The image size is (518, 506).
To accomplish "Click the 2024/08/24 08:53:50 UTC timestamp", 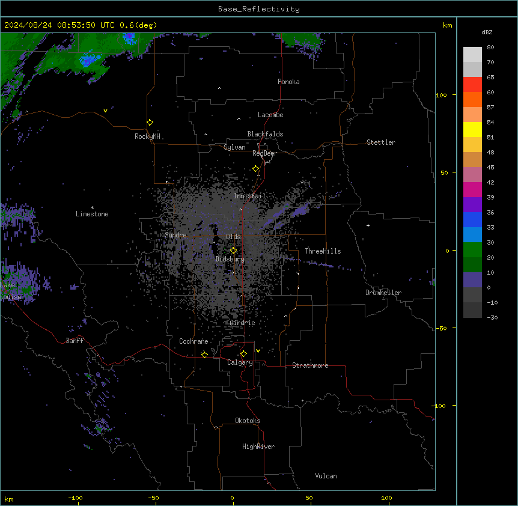I will click(x=59, y=25).
